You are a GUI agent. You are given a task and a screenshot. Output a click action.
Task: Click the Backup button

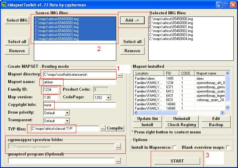[216, 125]
